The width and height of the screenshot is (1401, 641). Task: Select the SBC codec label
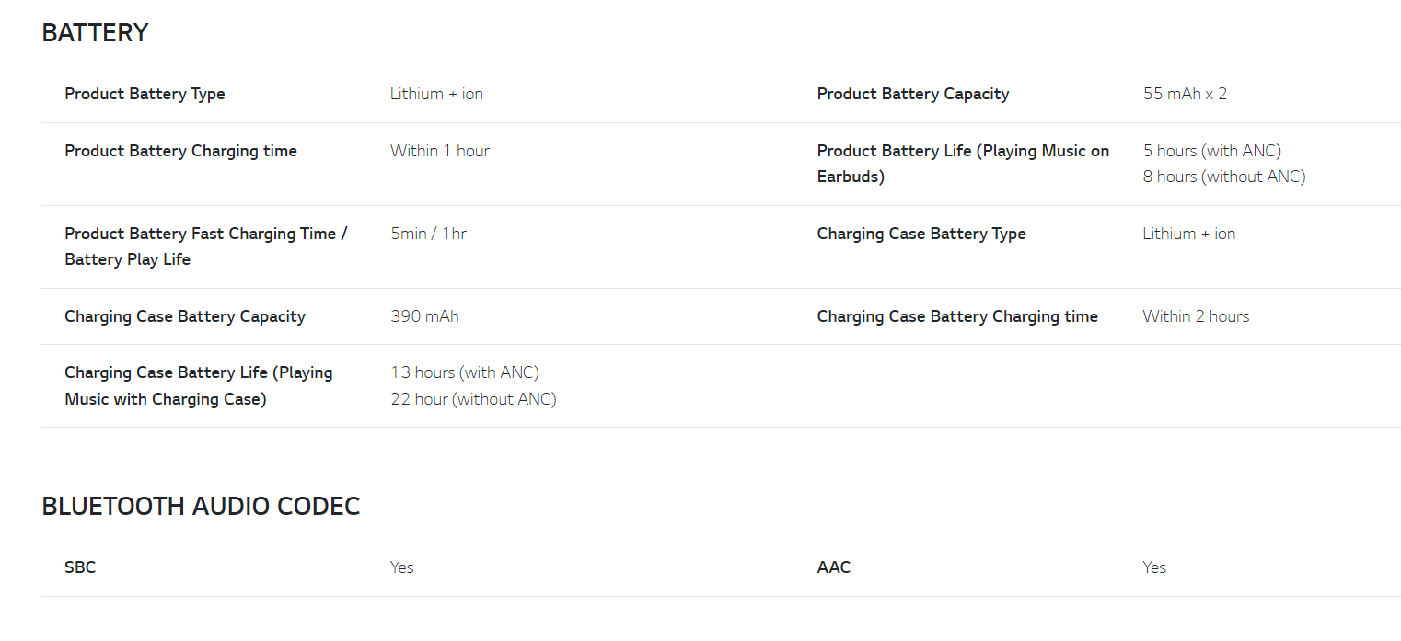80,567
